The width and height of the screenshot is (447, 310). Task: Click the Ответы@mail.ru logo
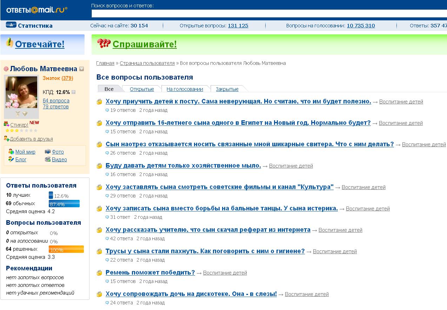coord(37,10)
